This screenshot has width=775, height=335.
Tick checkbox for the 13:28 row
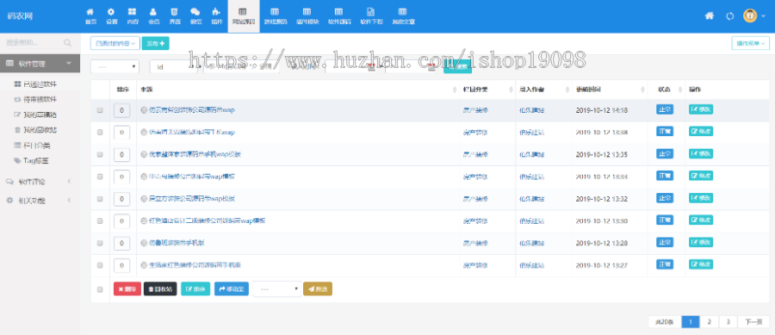pyautogui.click(x=100, y=243)
